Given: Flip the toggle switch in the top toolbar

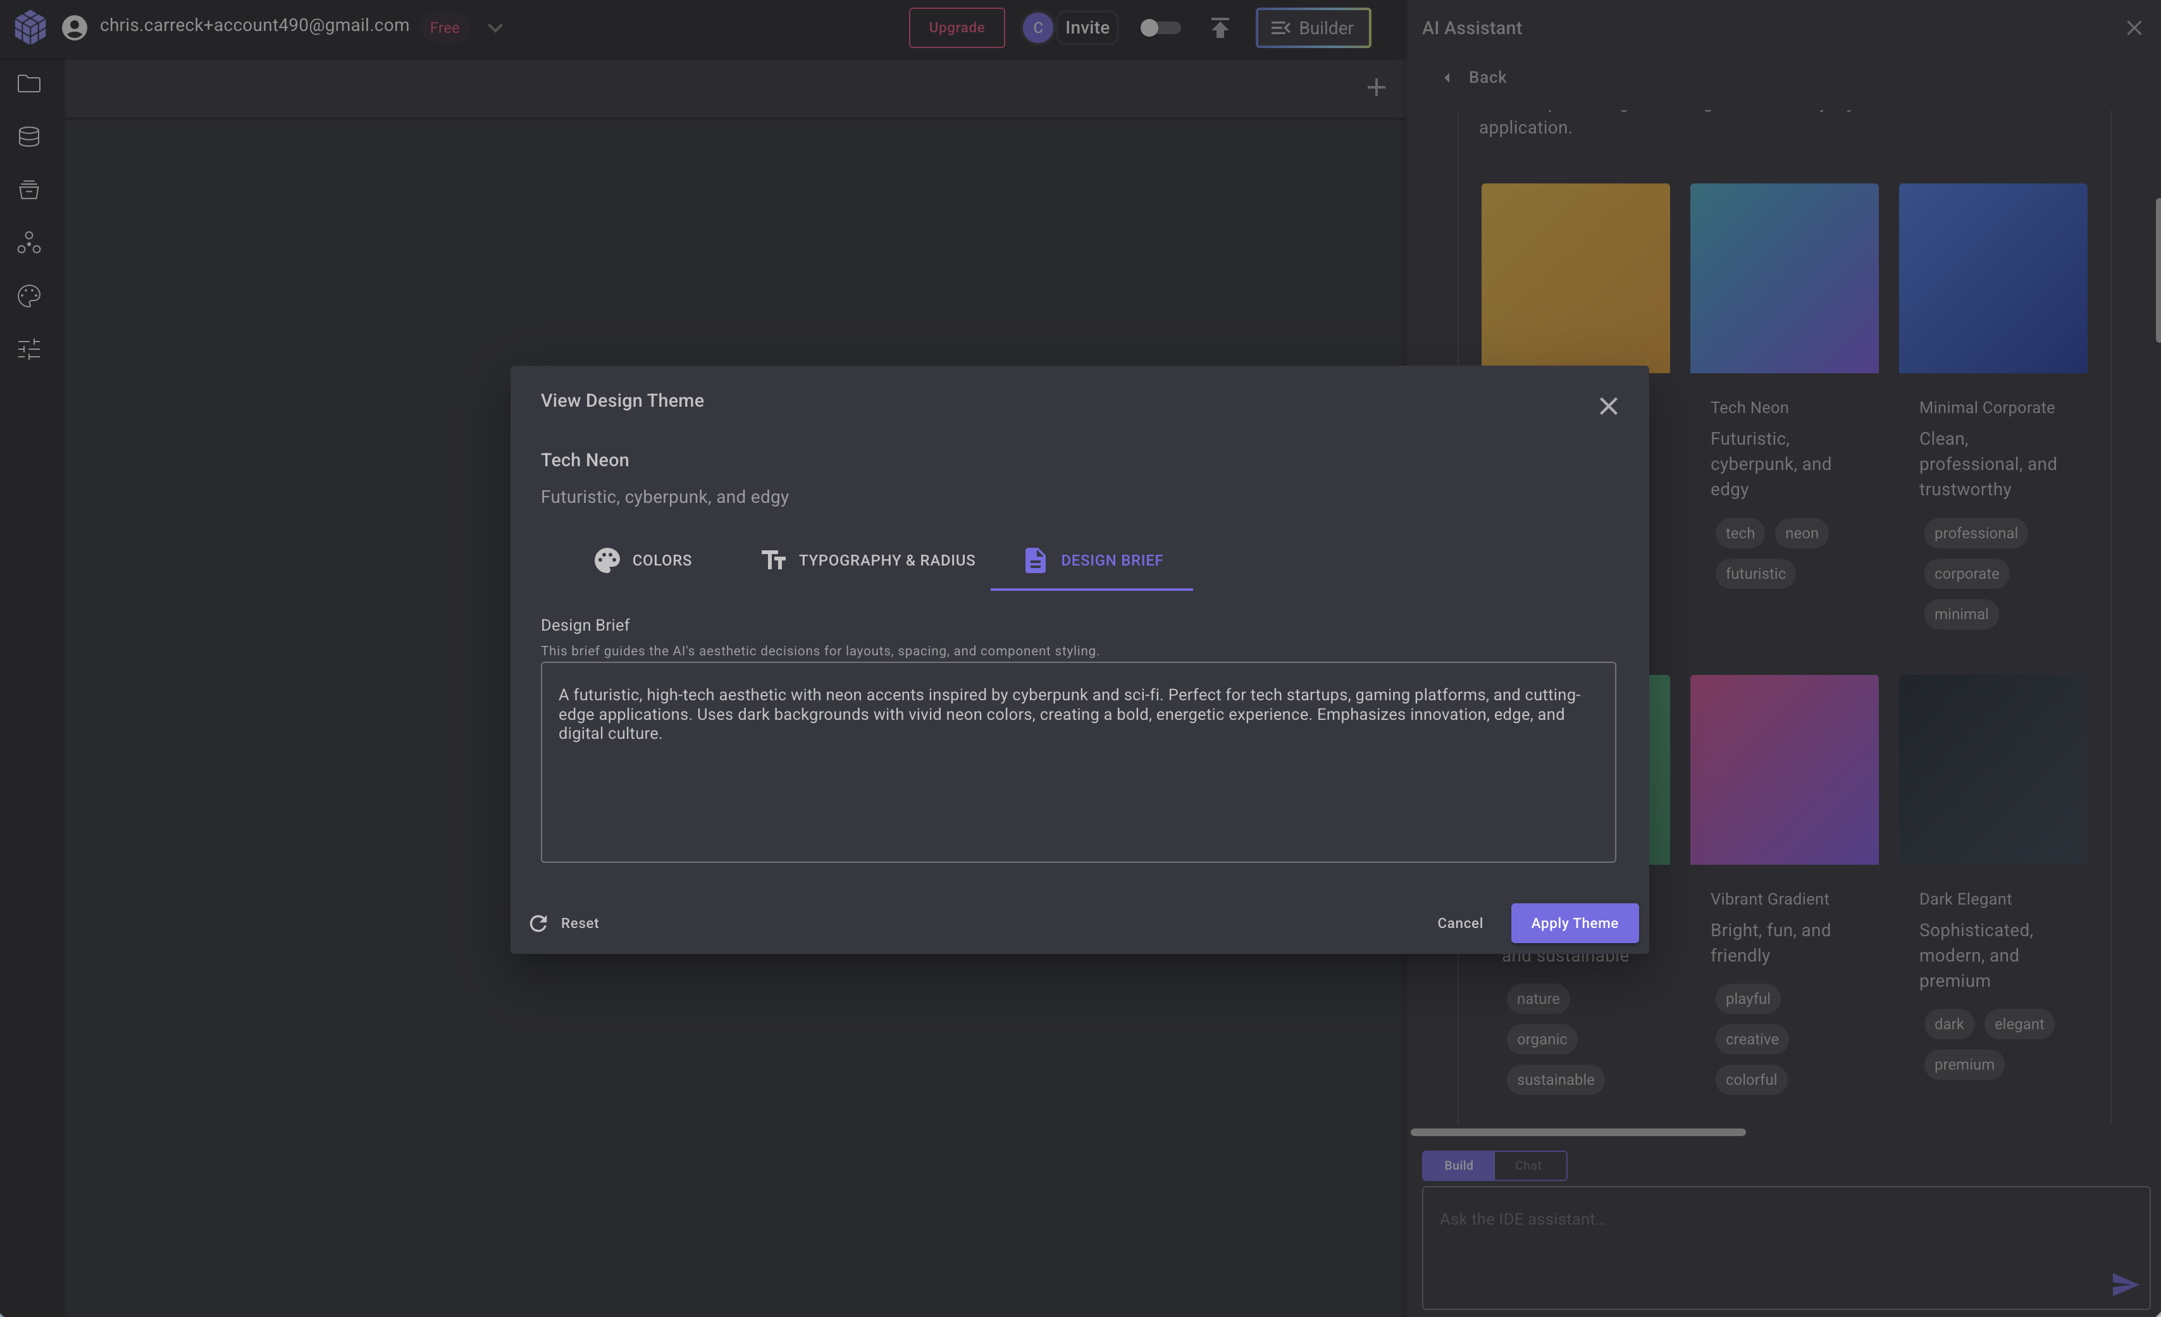Looking at the screenshot, I should pyautogui.click(x=1160, y=27).
